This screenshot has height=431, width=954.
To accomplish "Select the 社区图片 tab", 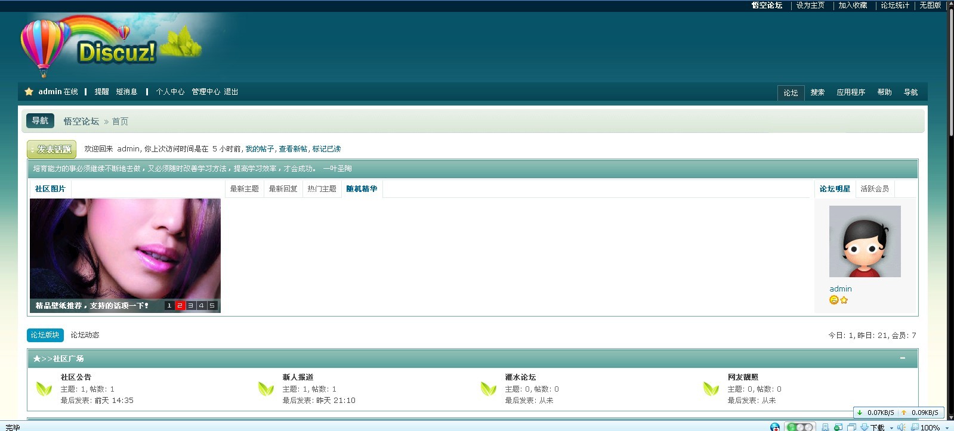I will [50, 189].
